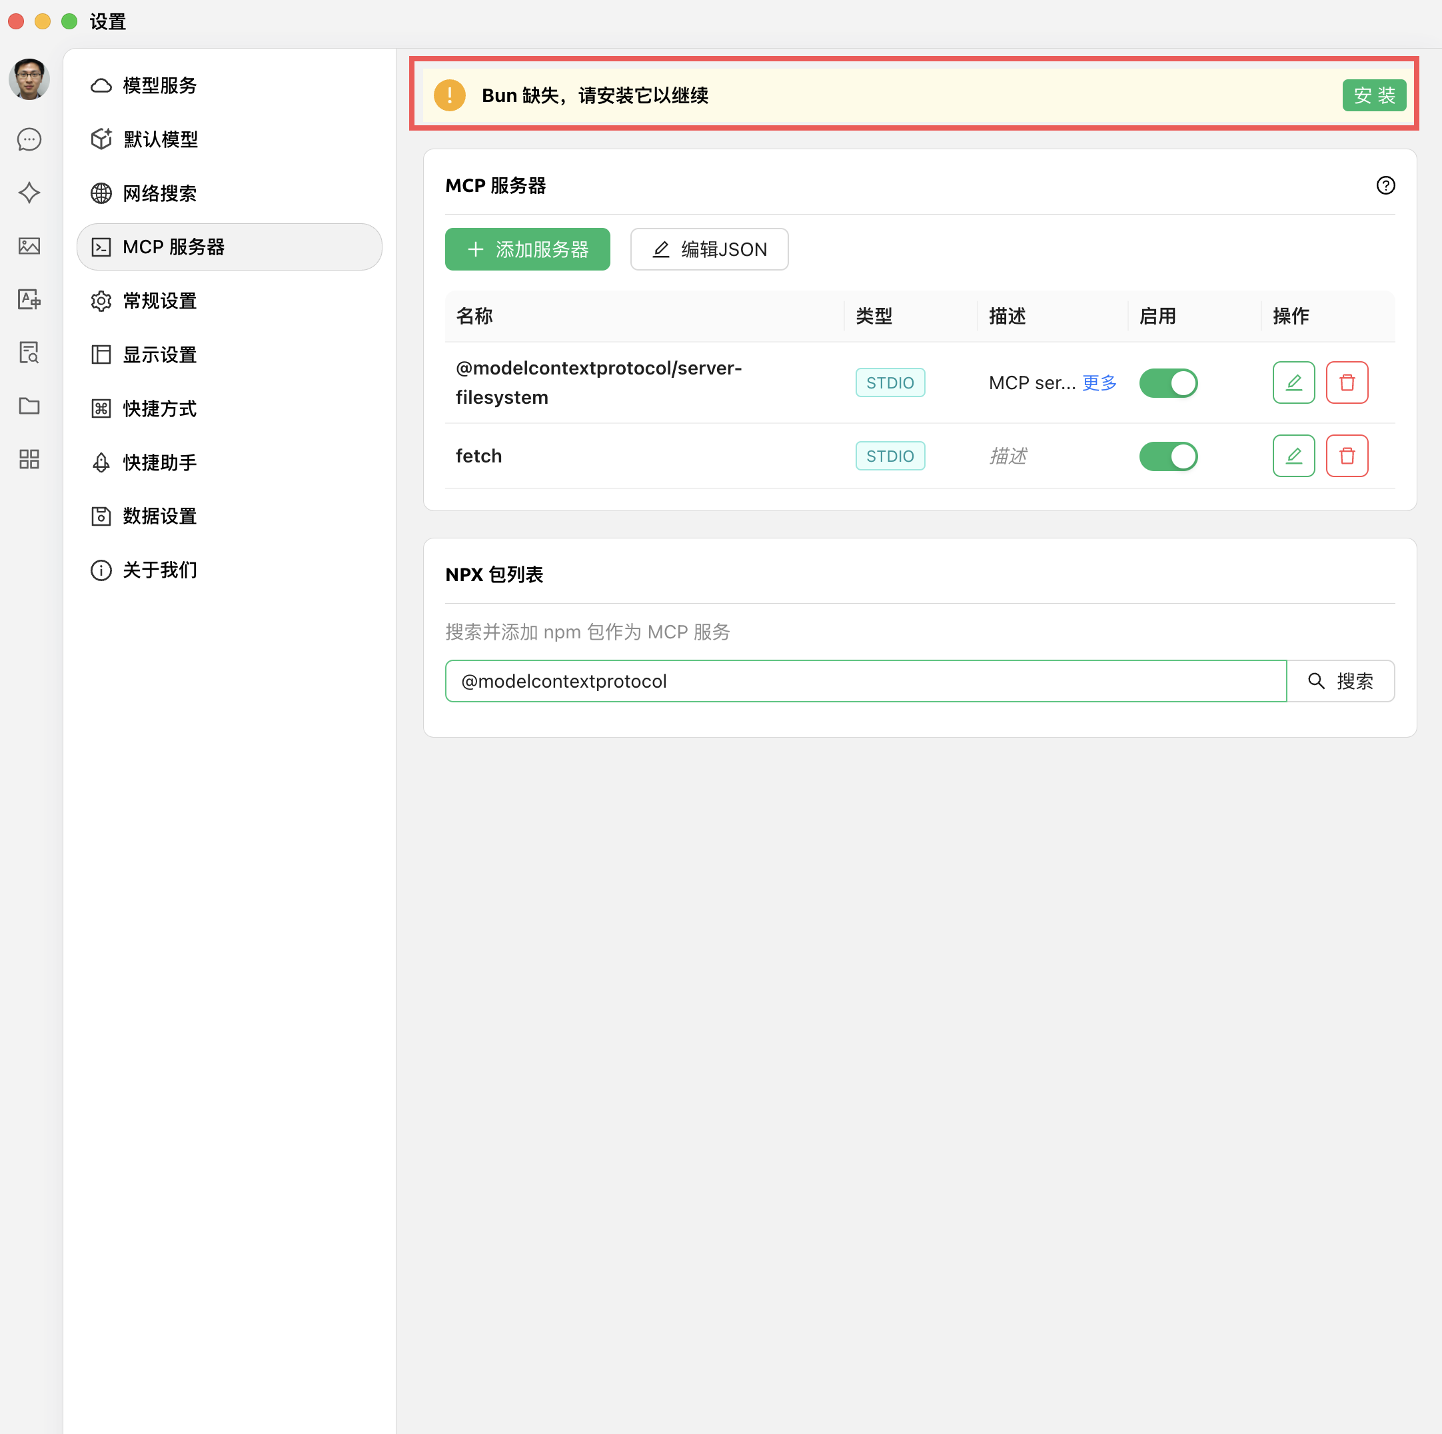Delete the server-filesystem server
Screen dimensions: 1442x1434
tap(1347, 382)
